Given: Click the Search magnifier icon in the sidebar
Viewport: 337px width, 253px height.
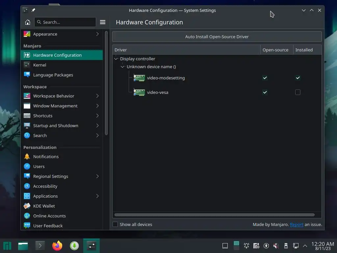Looking at the screenshot, I should [27, 135].
